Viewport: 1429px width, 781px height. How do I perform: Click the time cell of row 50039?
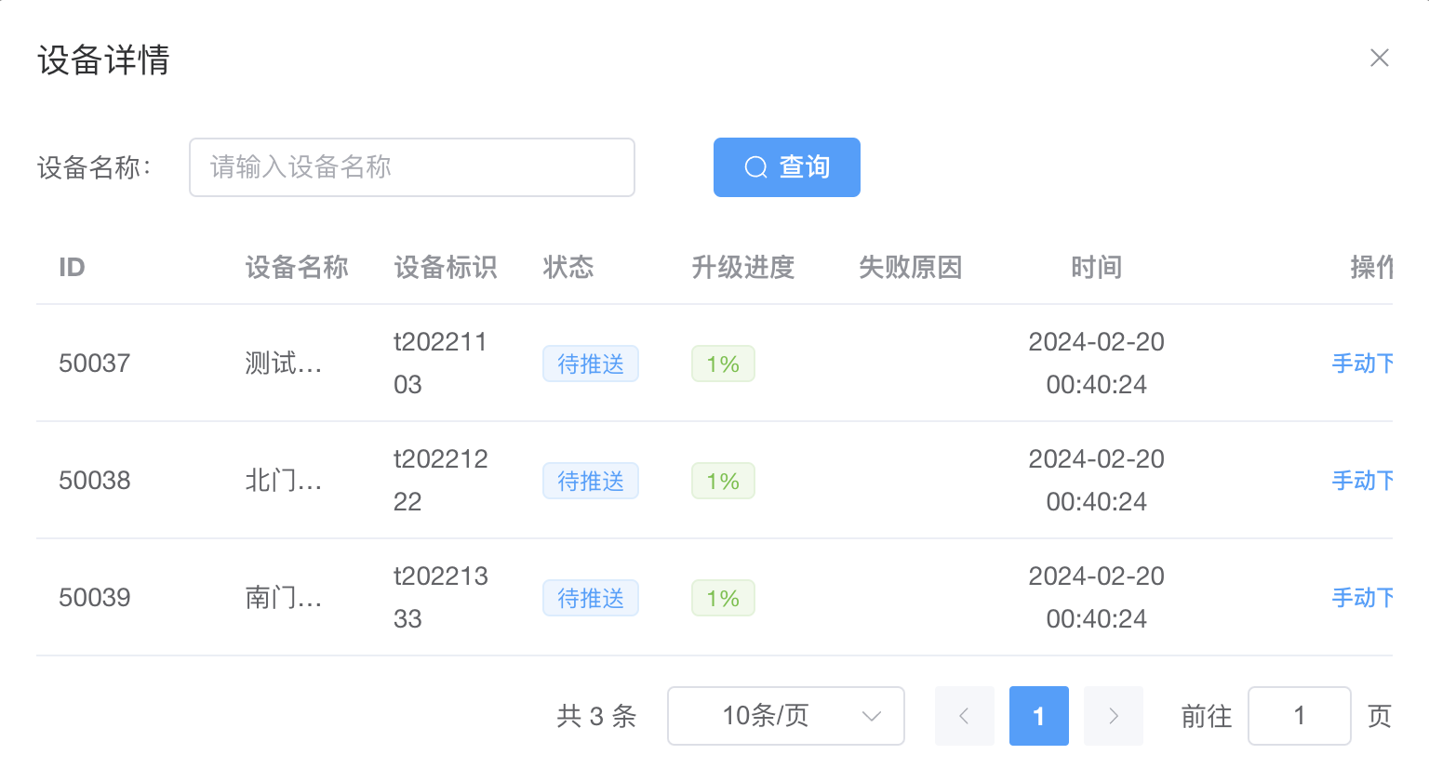tap(1097, 598)
